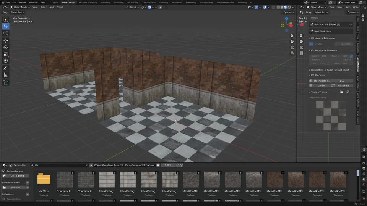367x206 pixels.
Task: Activate the Cursor tool
Action: coord(6,33)
